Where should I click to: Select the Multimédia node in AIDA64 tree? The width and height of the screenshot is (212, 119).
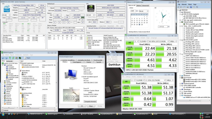pos(9,88)
